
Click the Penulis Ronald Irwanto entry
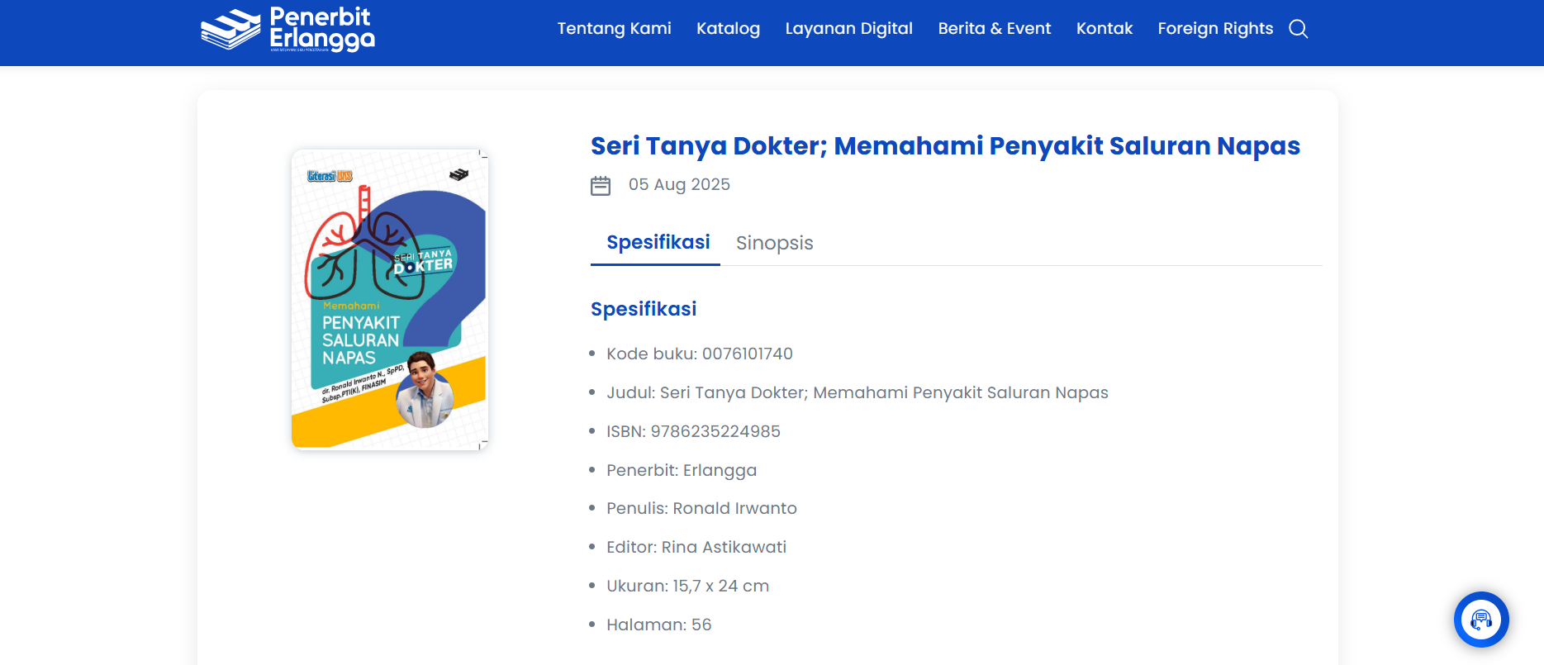point(701,509)
